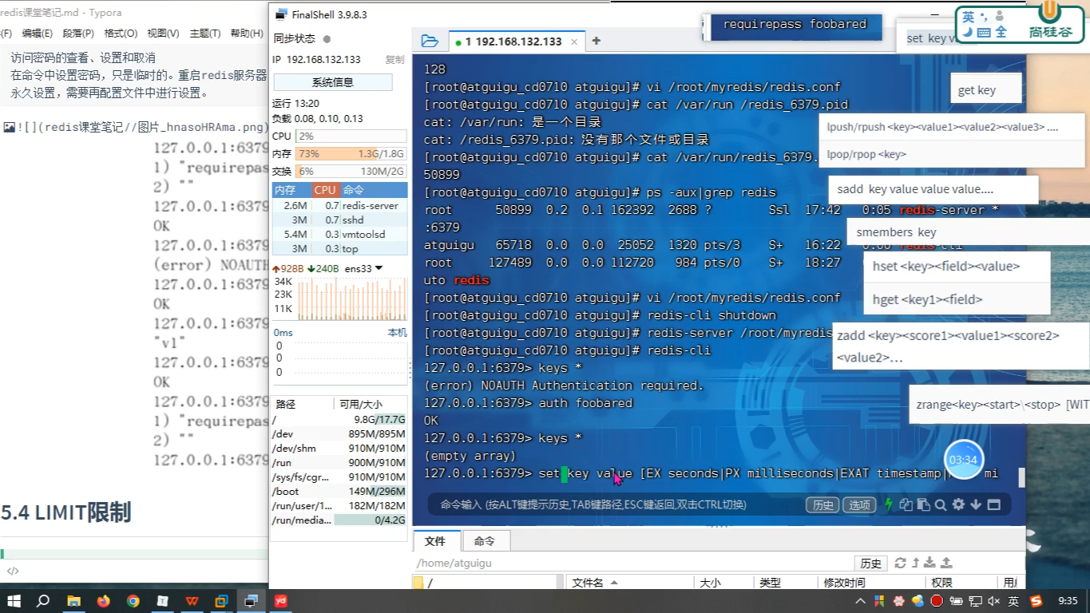Open the folder icon in FinalShell tab bar
The image size is (1090, 613).
tap(430, 42)
